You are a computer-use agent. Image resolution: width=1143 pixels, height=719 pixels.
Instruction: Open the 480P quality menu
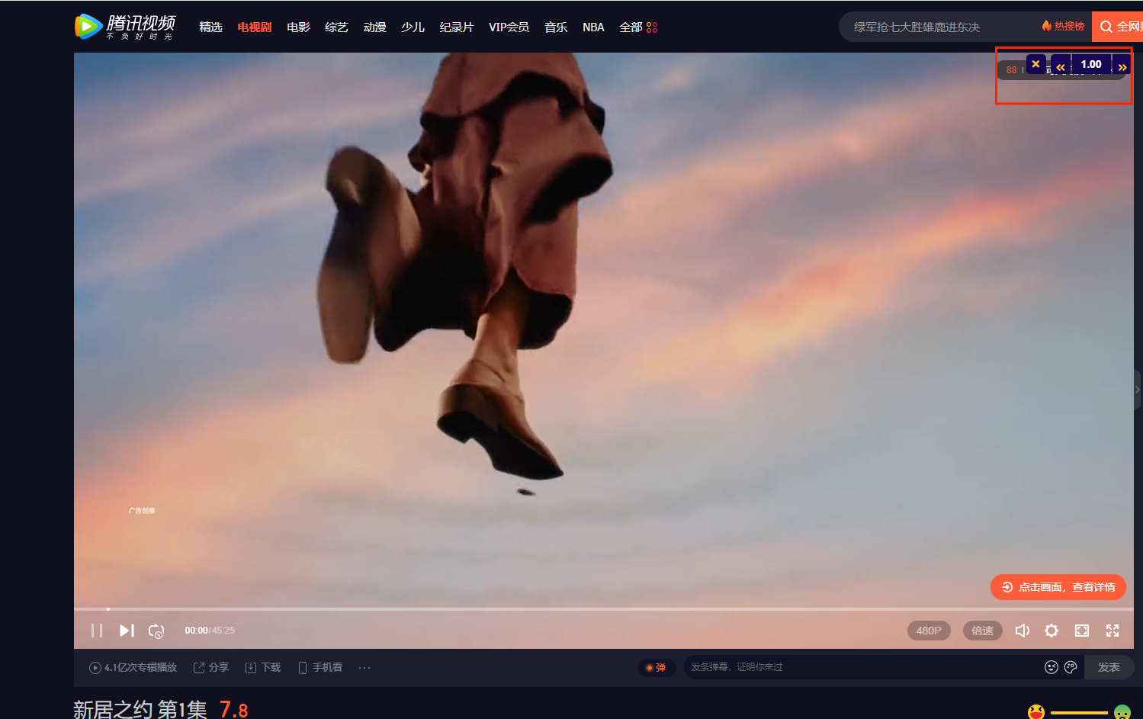coord(929,631)
